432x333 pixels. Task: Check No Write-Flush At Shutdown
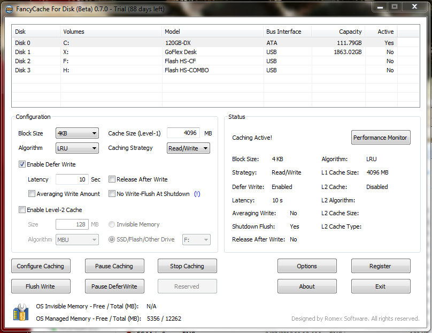coord(112,194)
